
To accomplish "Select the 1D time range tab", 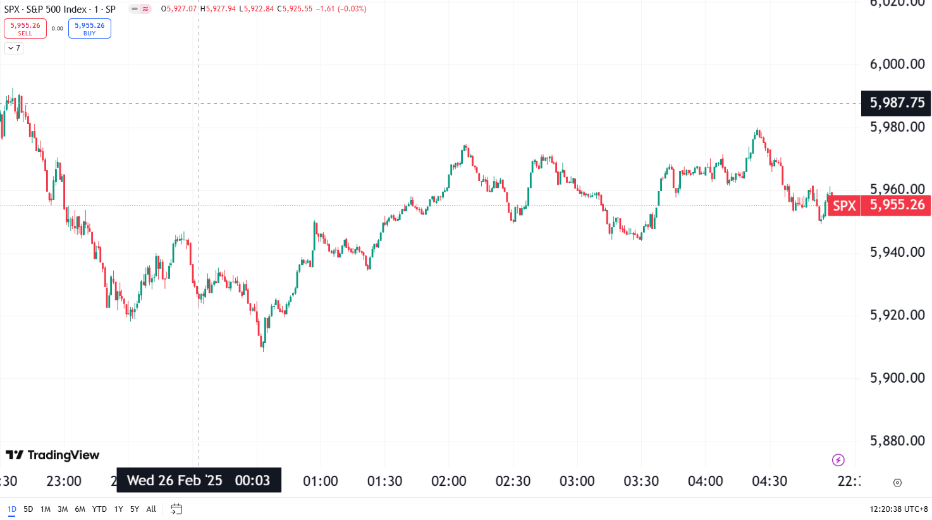I will [x=12, y=509].
